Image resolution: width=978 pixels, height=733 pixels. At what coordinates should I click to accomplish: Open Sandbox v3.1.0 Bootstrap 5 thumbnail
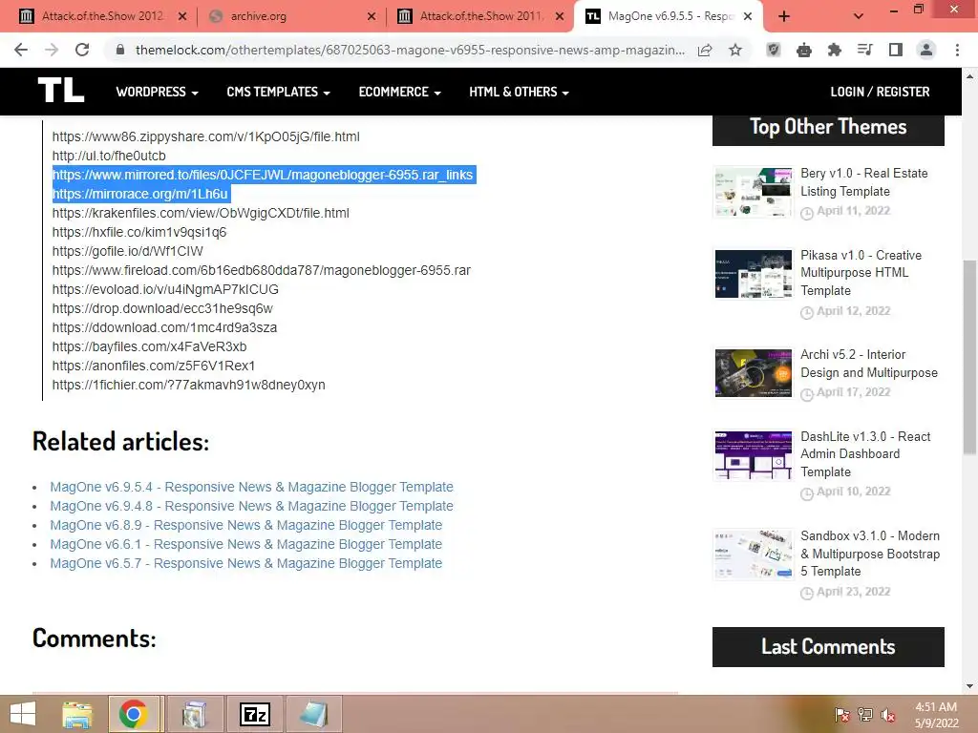tap(753, 555)
